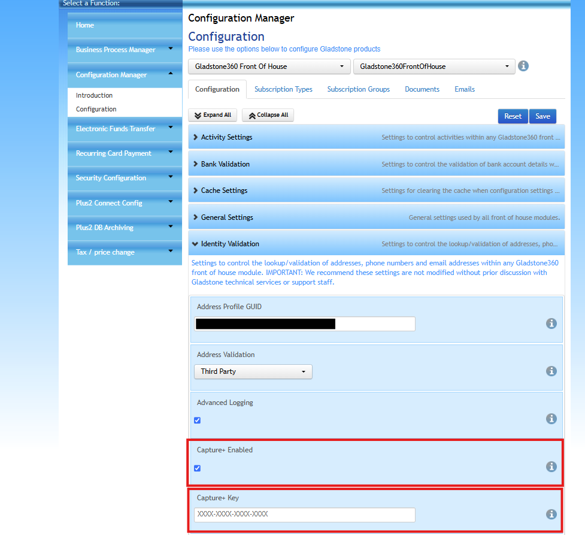Expand Electronic Funds Transfer menu
585x535 pixels.
point(125,129)
